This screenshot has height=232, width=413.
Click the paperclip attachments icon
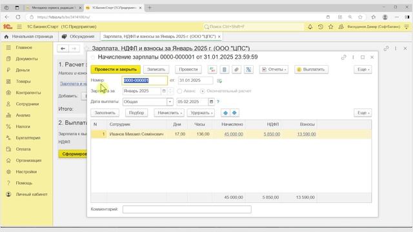[236, 70]
